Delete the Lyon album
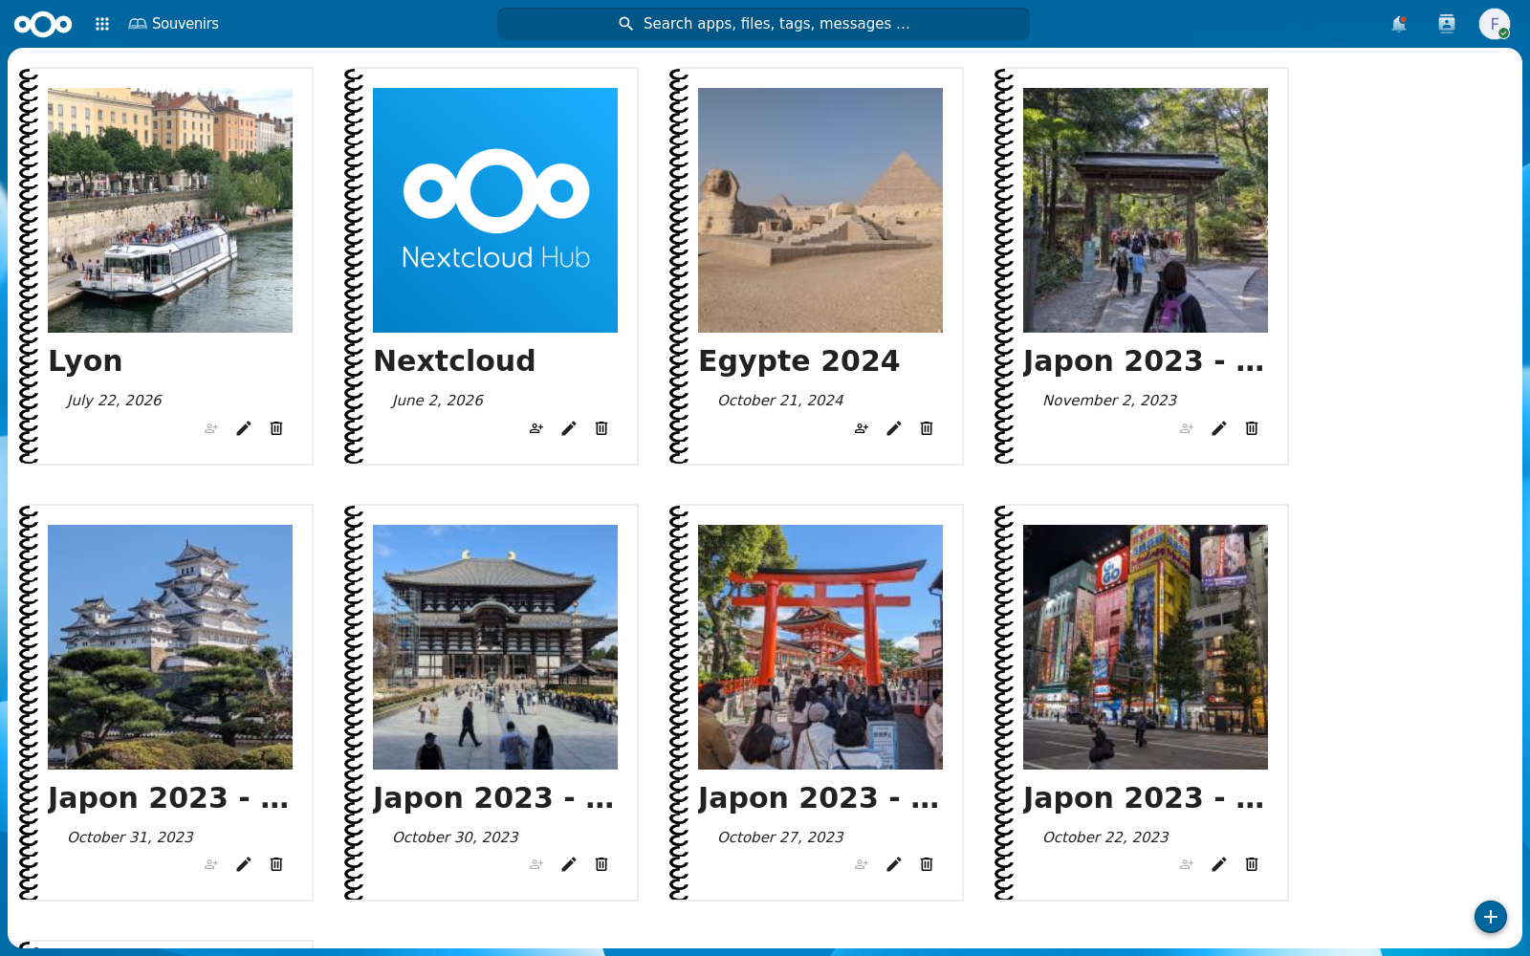This screenshot has height=956, width=1530. 276,428
